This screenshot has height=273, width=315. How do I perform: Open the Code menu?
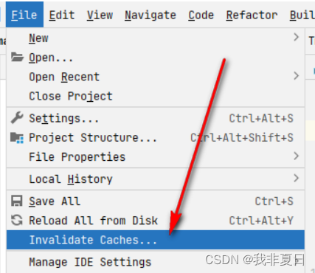point(201,15)
